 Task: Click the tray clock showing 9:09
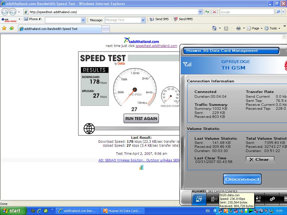279,211
